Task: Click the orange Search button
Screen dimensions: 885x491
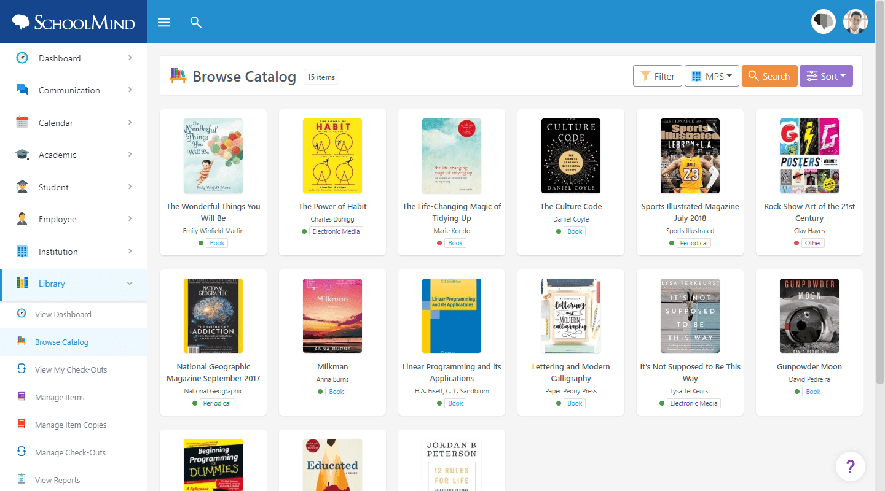Action: tap(769, 76)
